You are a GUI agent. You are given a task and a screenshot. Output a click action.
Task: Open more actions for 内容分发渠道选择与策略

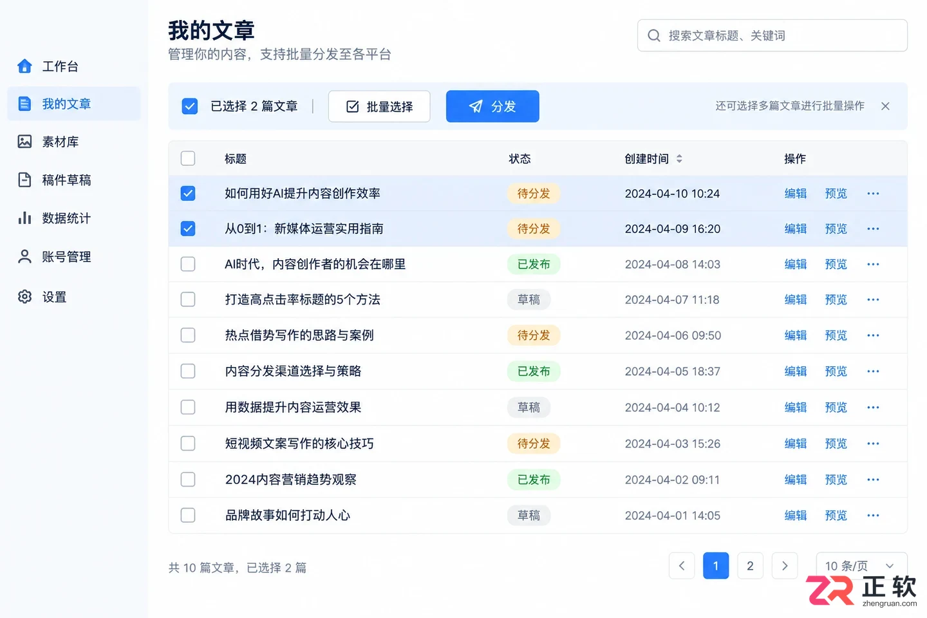tap(873, 371)
